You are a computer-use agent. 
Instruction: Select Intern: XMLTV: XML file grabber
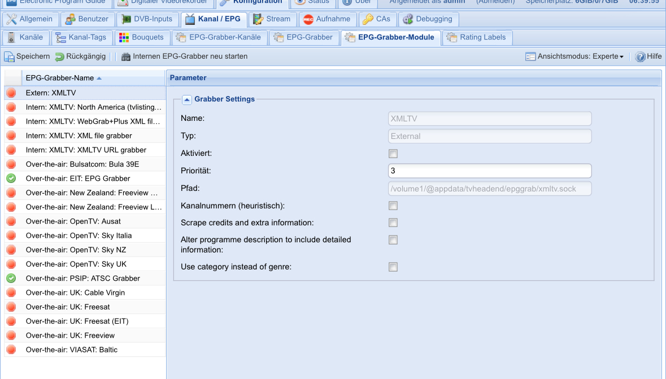pos(79,136)
